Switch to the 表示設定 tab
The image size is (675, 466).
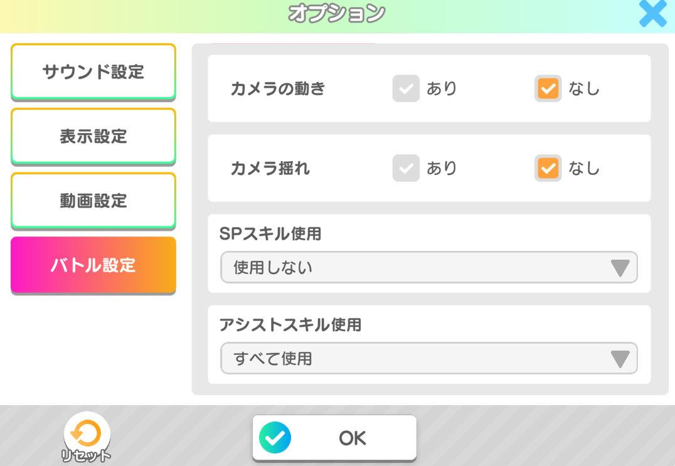click(x=93, y=136)
